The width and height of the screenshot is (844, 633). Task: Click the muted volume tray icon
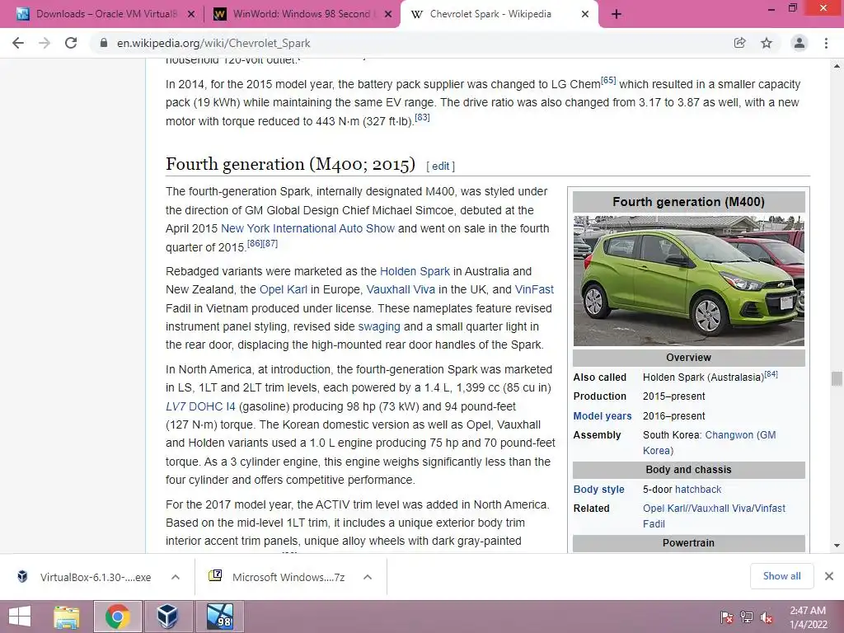(767, 617)
